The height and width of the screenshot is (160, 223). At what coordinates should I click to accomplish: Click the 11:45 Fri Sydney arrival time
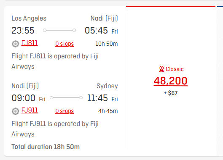pyautogui.click(x=102, y=98)
